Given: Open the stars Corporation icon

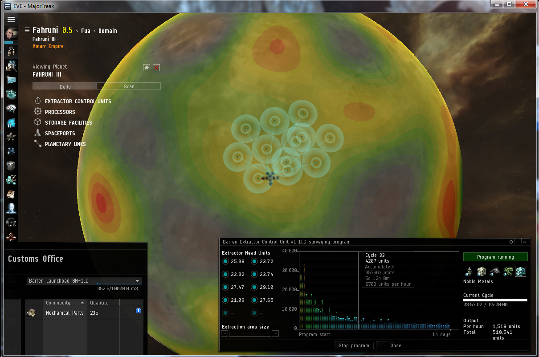Looking at the screenshot, I should pyautogui.click(x=11, y=137).
